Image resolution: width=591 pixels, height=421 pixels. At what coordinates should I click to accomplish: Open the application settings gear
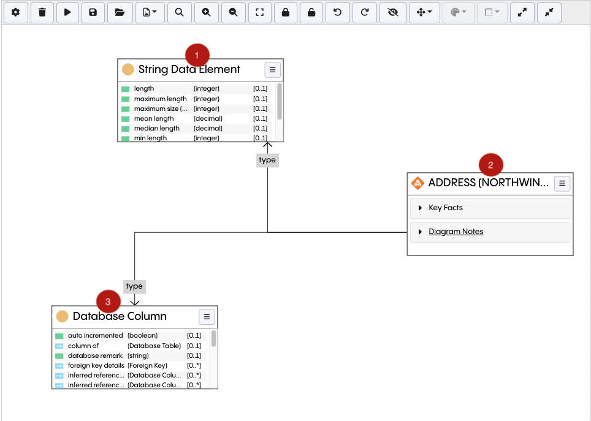[16, 12]
